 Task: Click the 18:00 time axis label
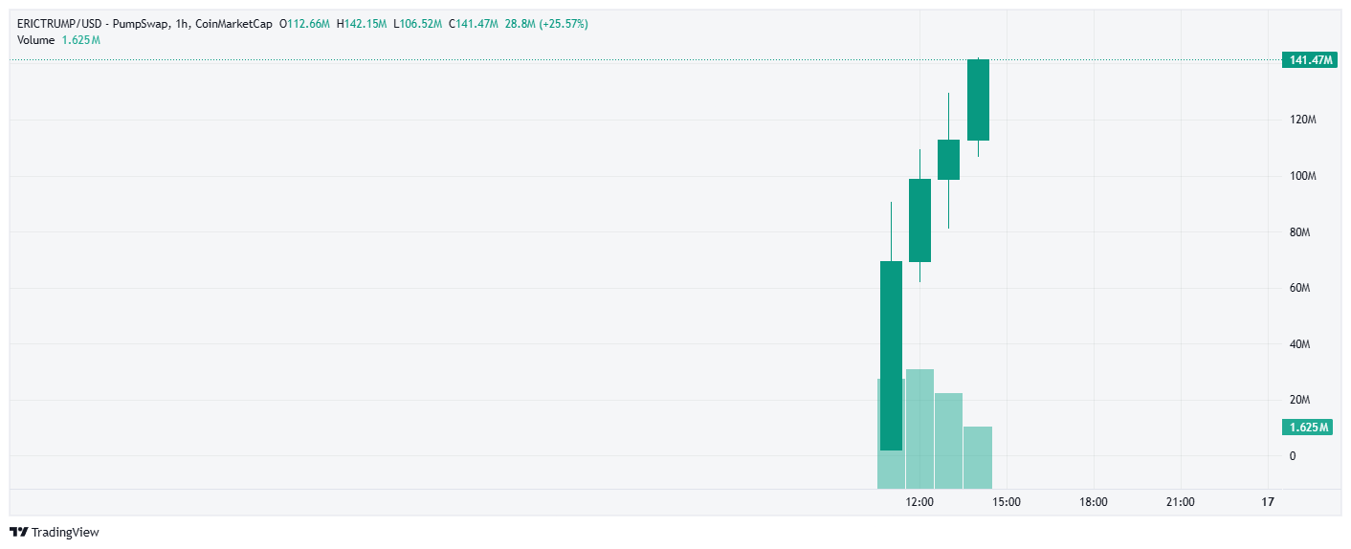[1094, 501]
